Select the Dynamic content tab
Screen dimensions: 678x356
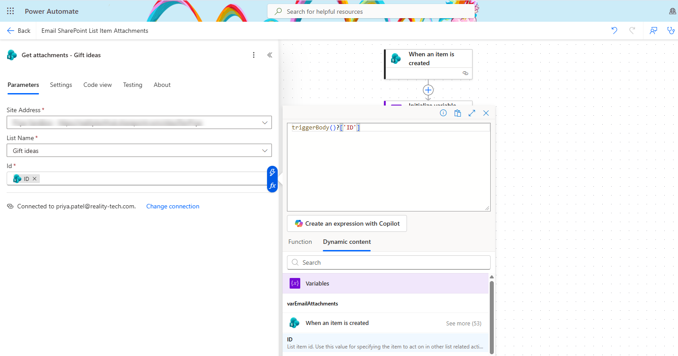(x=347, y=242)
